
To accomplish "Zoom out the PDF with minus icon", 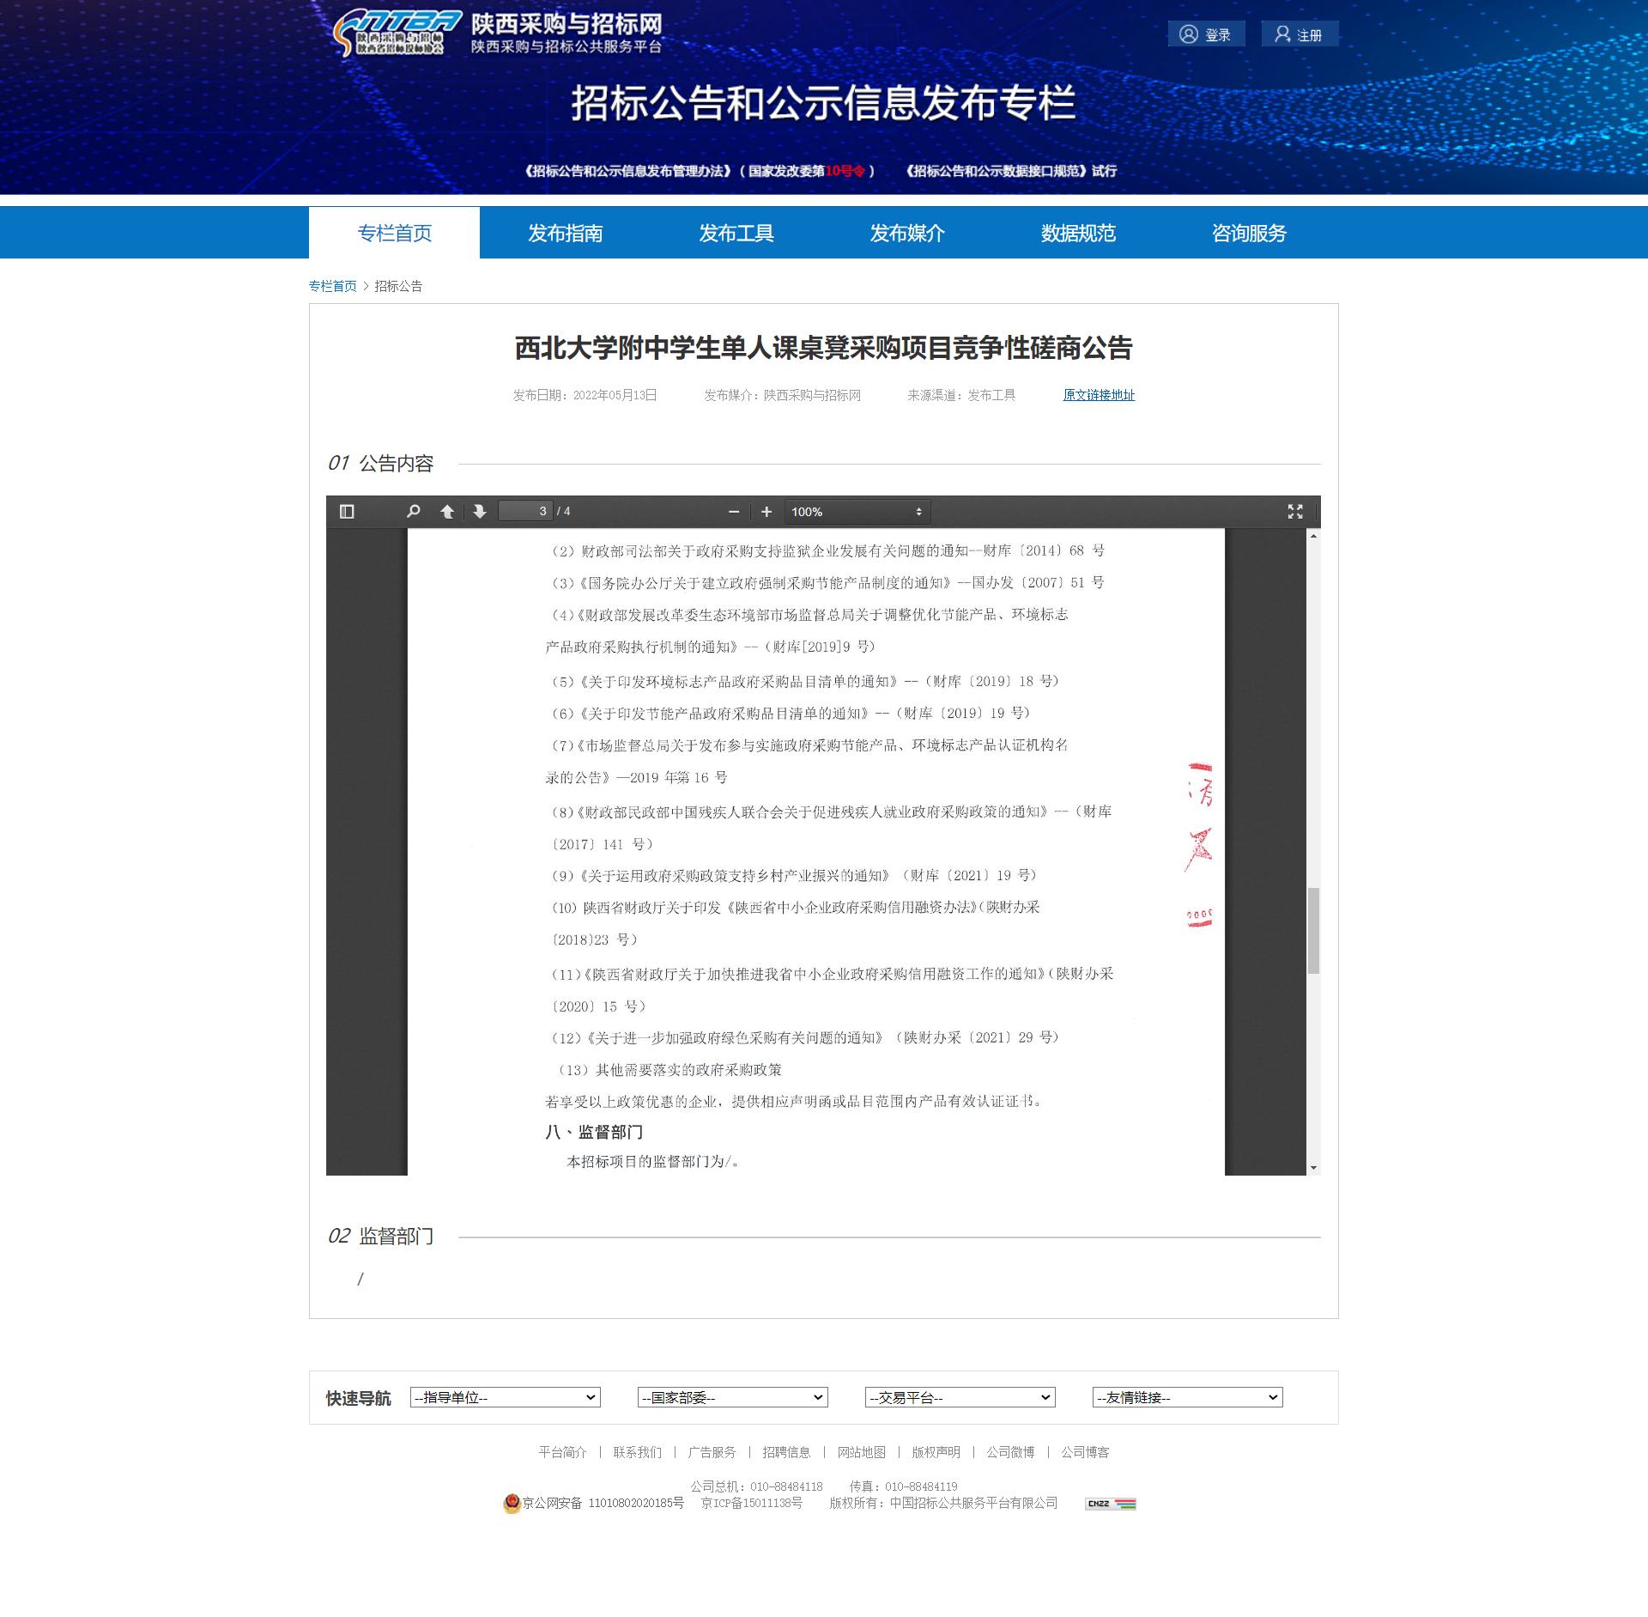I will pos(734,512).
